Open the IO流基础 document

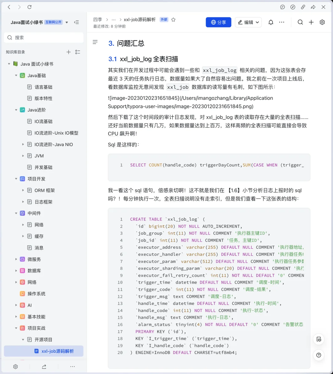pos(43,122)
